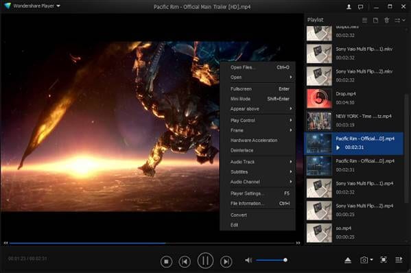Select NEW YORK time lapse thumbnail
Viewport: 411px width, 273px height.
[x=319, y=121]
